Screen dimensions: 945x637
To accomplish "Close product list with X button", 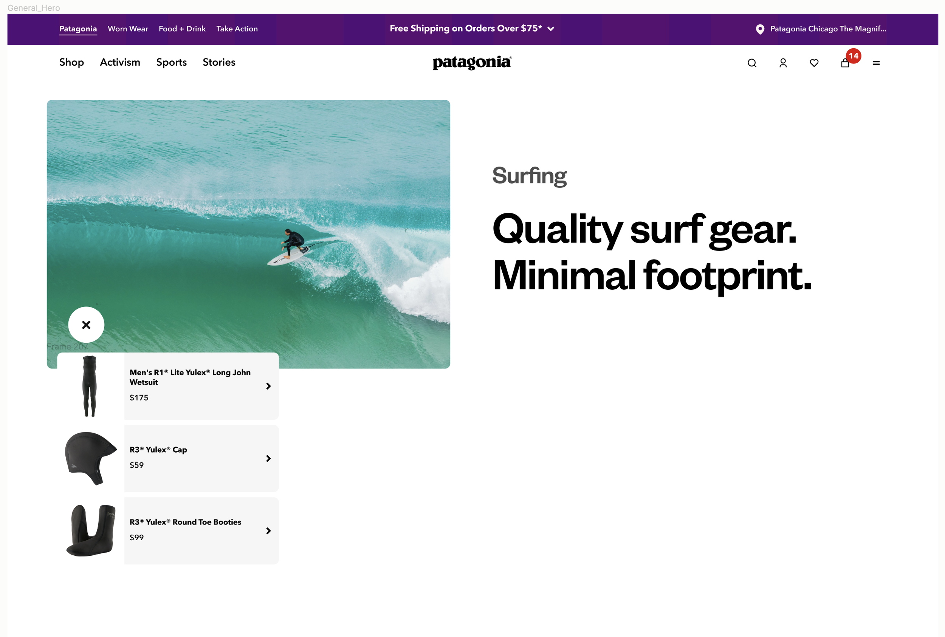I will pyautogui.click(x=86, y=325).
